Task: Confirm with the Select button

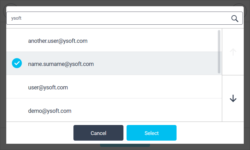Action: click(152, 133)
